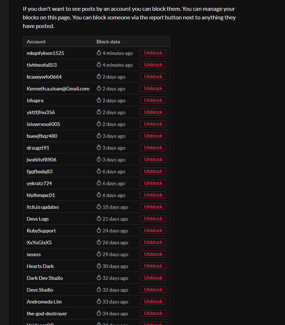Click the clock icon beside mkqnfykxm1525's block date
The image size is (285, 325).
pos(99,53)
